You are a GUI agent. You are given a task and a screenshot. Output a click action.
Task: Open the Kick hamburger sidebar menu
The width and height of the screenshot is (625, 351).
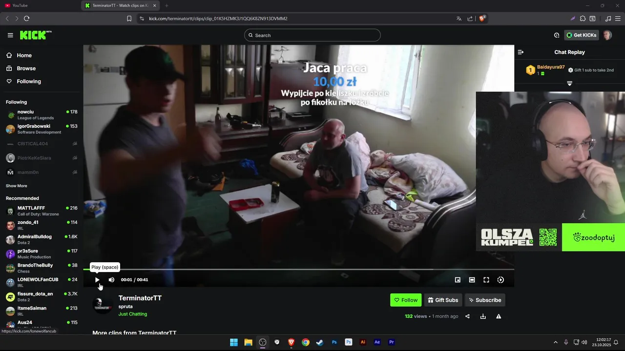click(10, 35)
